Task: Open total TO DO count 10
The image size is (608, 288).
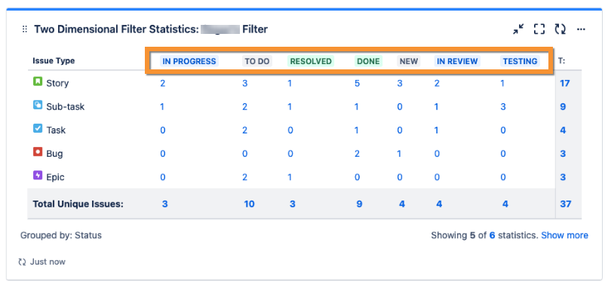Action: pyautogui.click(x=249, y=204)
